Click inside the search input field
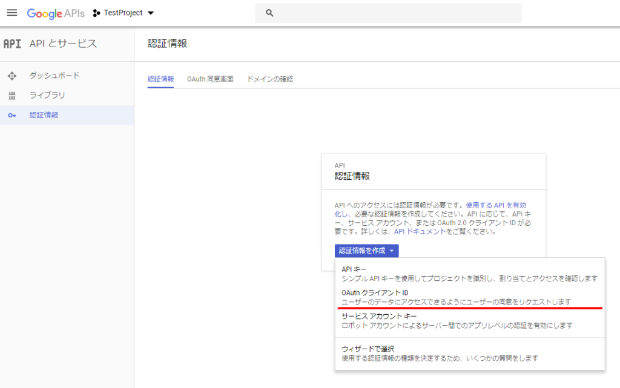620x388 pixels. [387, 13]
